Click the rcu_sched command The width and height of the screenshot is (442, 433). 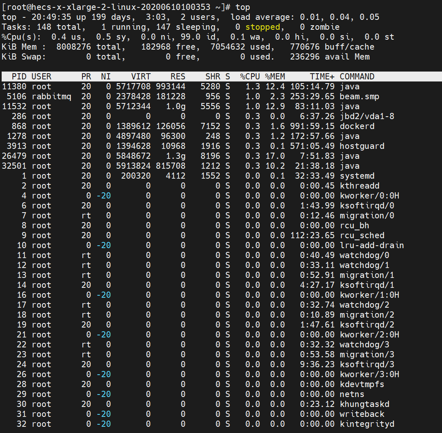pyautogui.click(x=362, y=235)
